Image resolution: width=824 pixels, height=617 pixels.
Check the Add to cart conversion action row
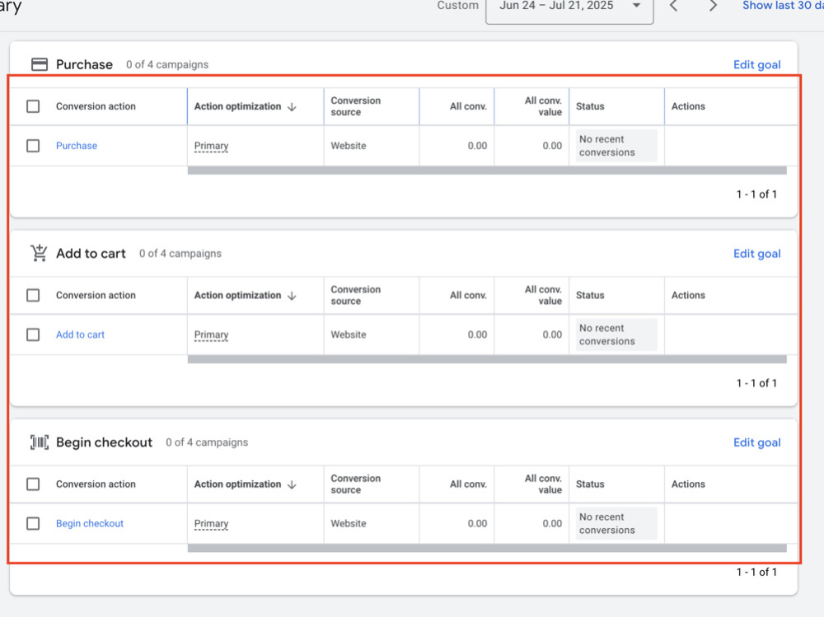tap(33, 334)
